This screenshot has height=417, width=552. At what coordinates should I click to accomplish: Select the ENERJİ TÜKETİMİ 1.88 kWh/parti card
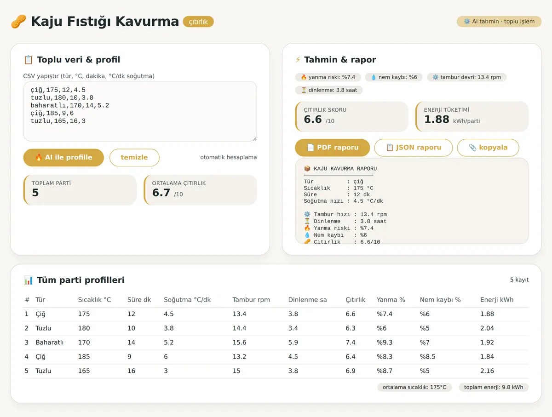(472, 116)
